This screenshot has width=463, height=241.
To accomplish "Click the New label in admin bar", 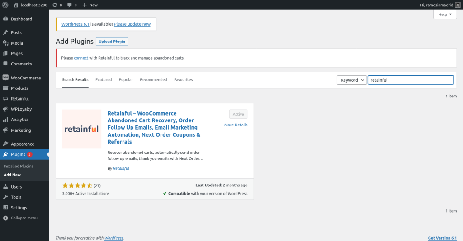I will (x=93, y=5).
